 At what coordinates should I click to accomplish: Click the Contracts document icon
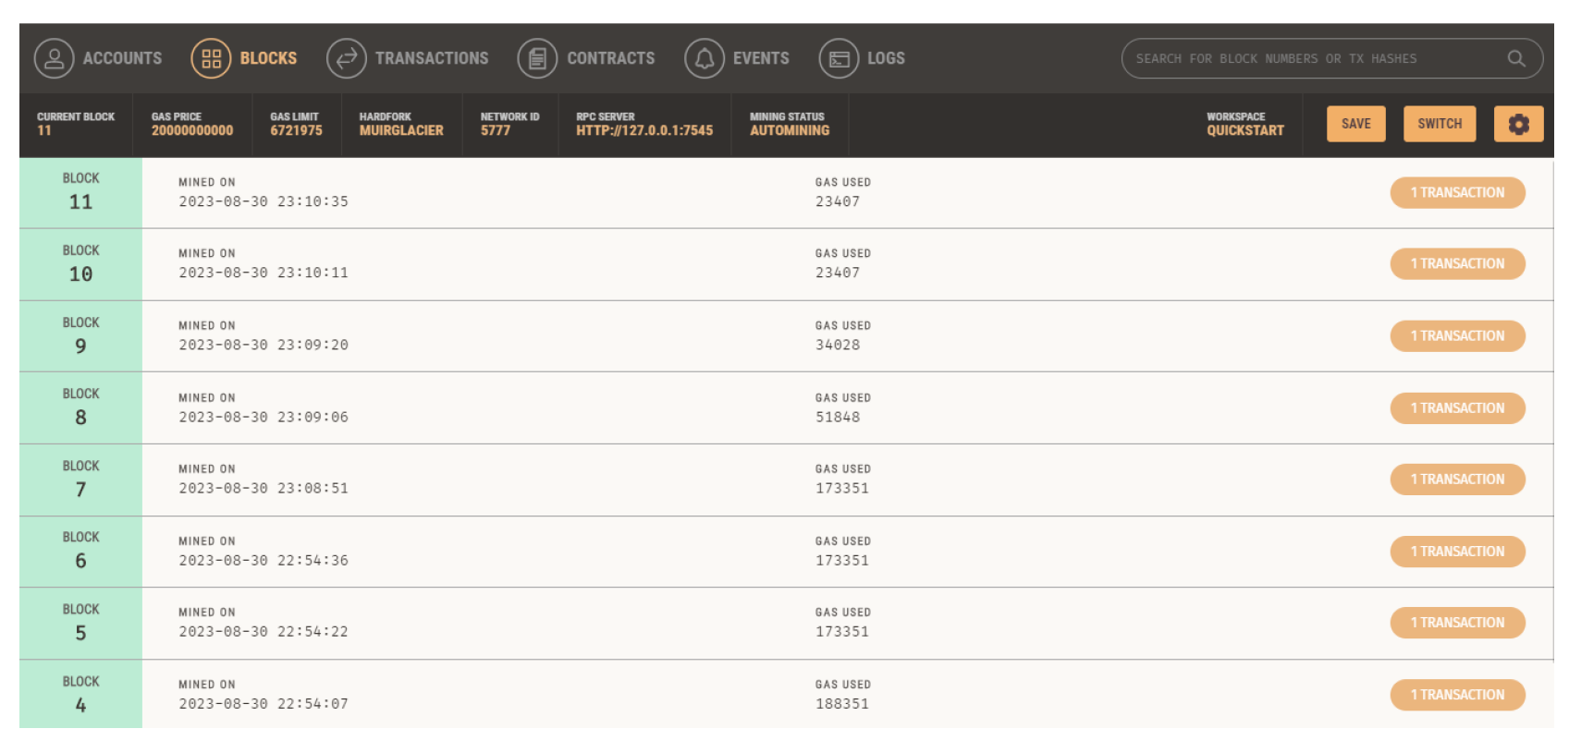click(537, 58)
